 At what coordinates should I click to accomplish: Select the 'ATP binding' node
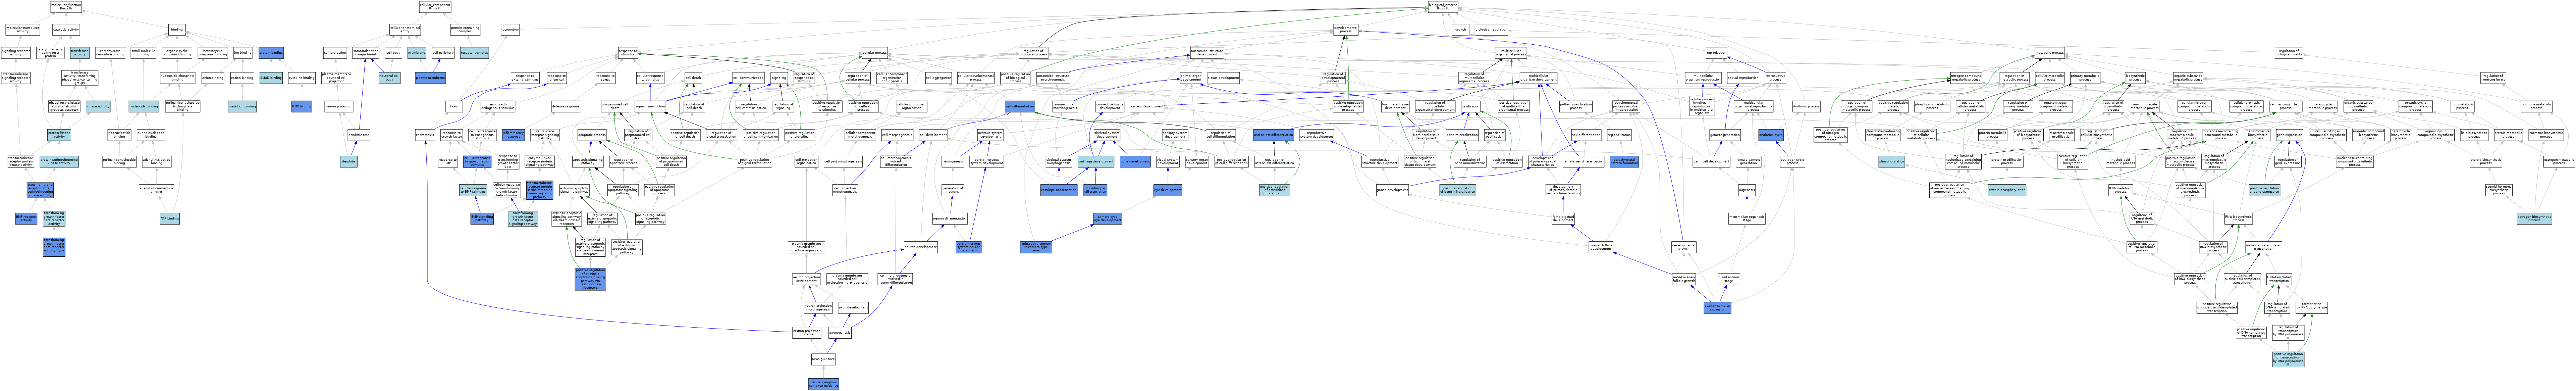tap(170, 218)
